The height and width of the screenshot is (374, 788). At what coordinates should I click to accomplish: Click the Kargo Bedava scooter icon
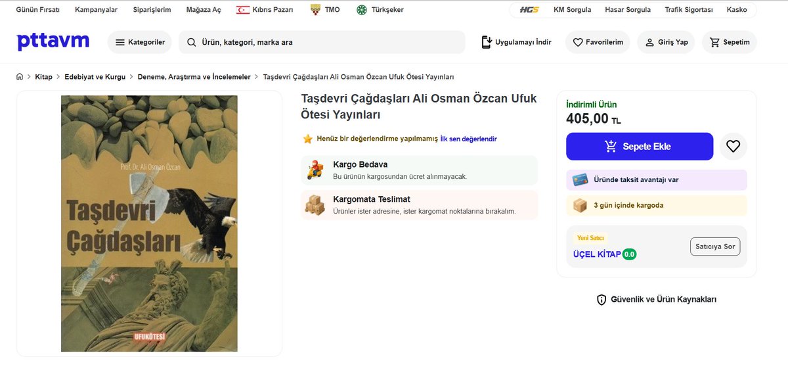[315, 170]
